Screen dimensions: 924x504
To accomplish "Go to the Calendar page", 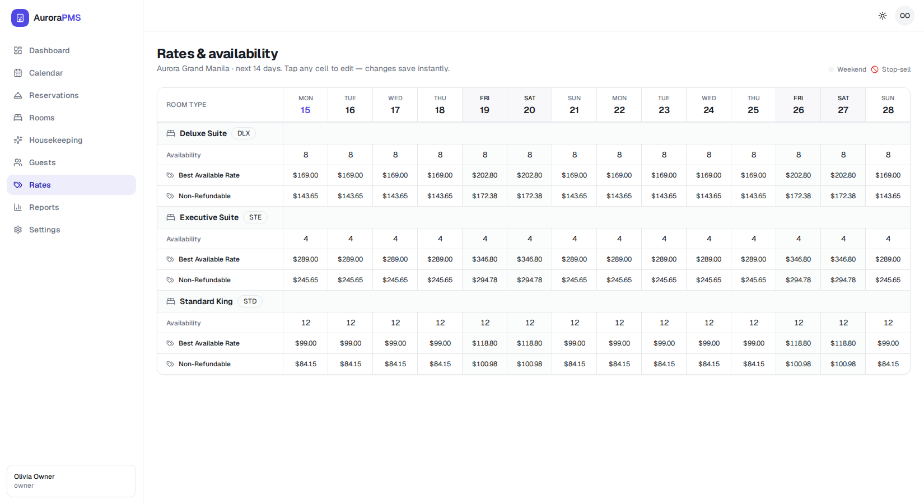I will pyautogui.click(x=71, y=73).
